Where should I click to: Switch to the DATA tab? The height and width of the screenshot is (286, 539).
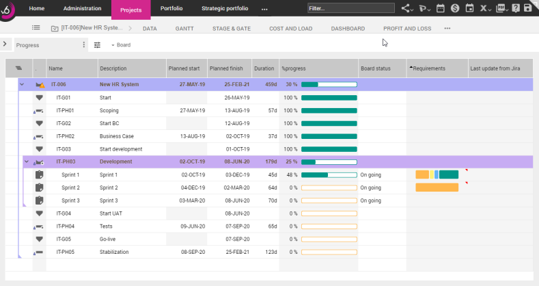[150, 29]
